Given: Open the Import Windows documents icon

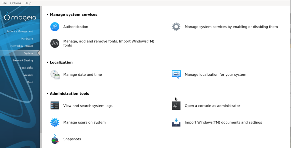Looking at the screenshot, I should (176, 123).
